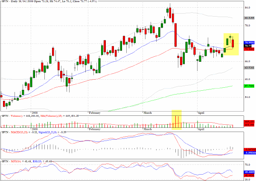This screenshot has width=256, height=181.
Task: Select the gray 80.5395 upper band tag
Action: pyautogui.click(x=249, y=18)
